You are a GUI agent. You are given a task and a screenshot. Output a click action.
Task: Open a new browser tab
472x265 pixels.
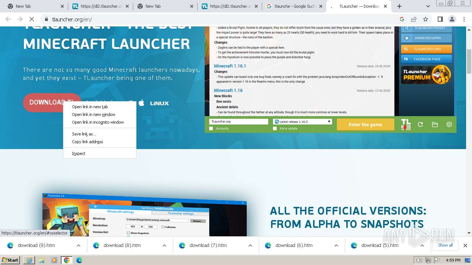click(399, 6)
